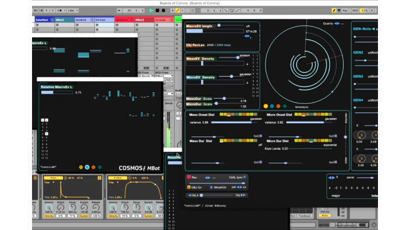This screenshot has width=410, height=230.
Task: Click the Obj B right arrow icon
Action: pos(245,195)
